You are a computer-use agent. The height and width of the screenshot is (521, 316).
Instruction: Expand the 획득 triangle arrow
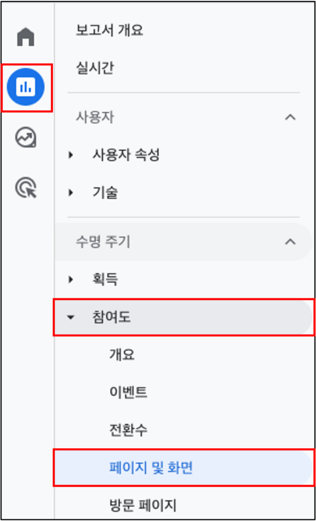tap(70, 280)
